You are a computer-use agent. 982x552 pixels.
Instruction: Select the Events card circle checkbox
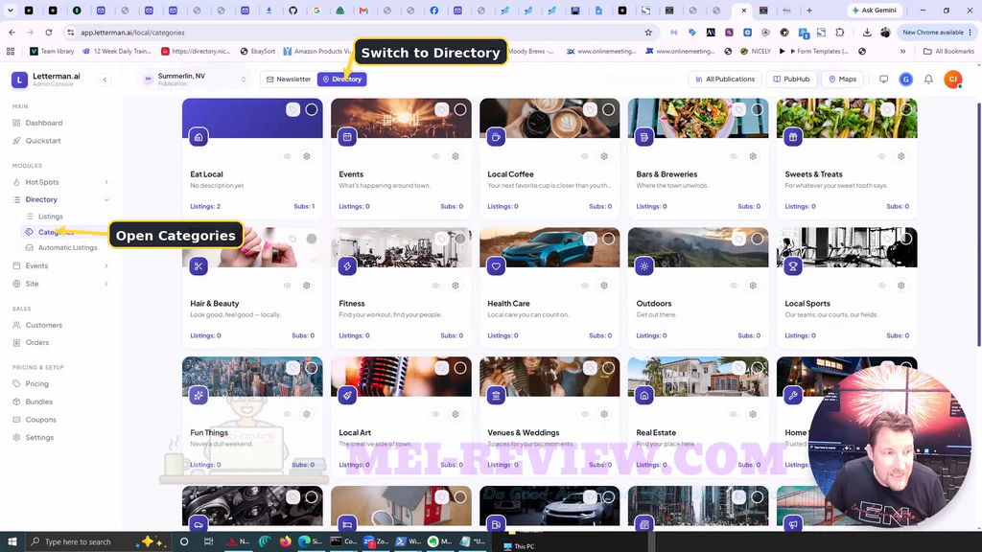pos(460,109)
